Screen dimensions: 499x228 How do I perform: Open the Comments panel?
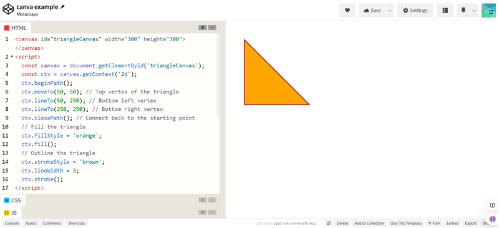[52, 223]
